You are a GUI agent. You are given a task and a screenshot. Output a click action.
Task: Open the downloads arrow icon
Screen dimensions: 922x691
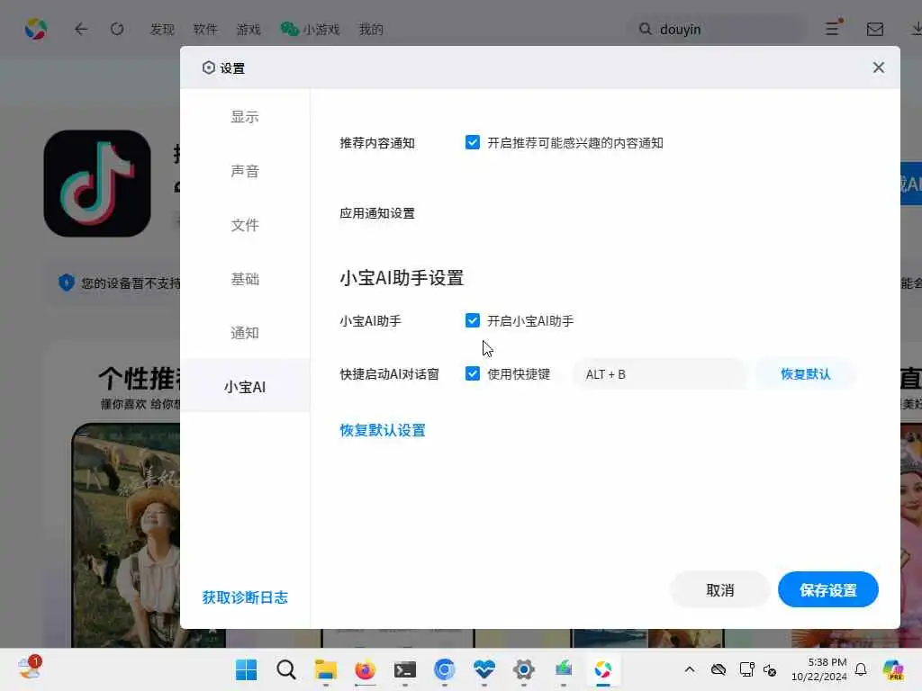pyautogui.click(x=916, y=29)
